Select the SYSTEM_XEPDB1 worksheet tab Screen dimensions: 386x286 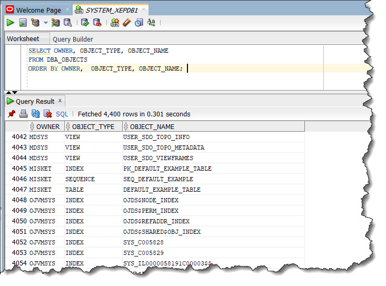coord(112,11)
